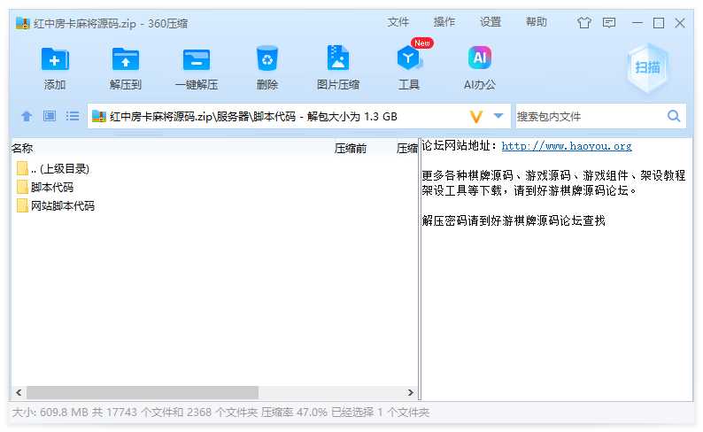The width and height of the screenshot is (703, 432).
Task: Click the status bar text 大小: 609.8 MB
Action: (x=50, y=413)
